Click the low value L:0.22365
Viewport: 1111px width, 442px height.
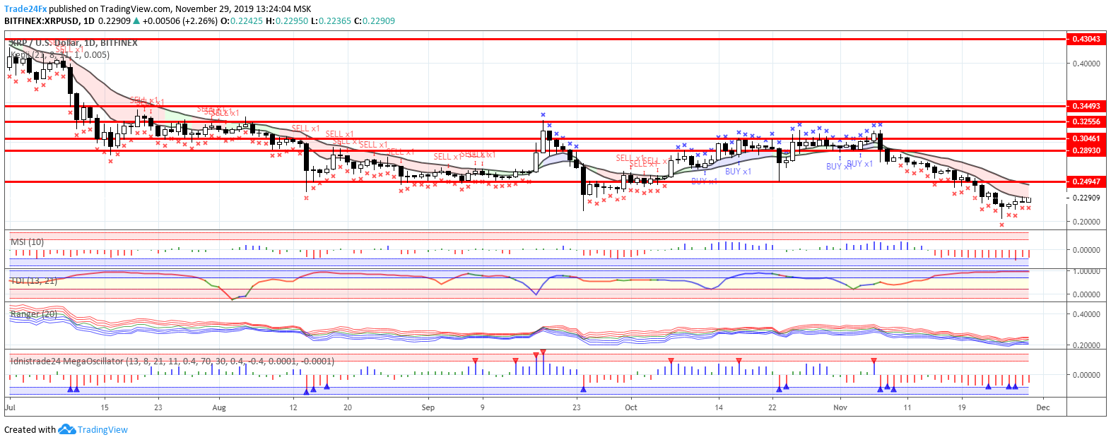[331, 21]
